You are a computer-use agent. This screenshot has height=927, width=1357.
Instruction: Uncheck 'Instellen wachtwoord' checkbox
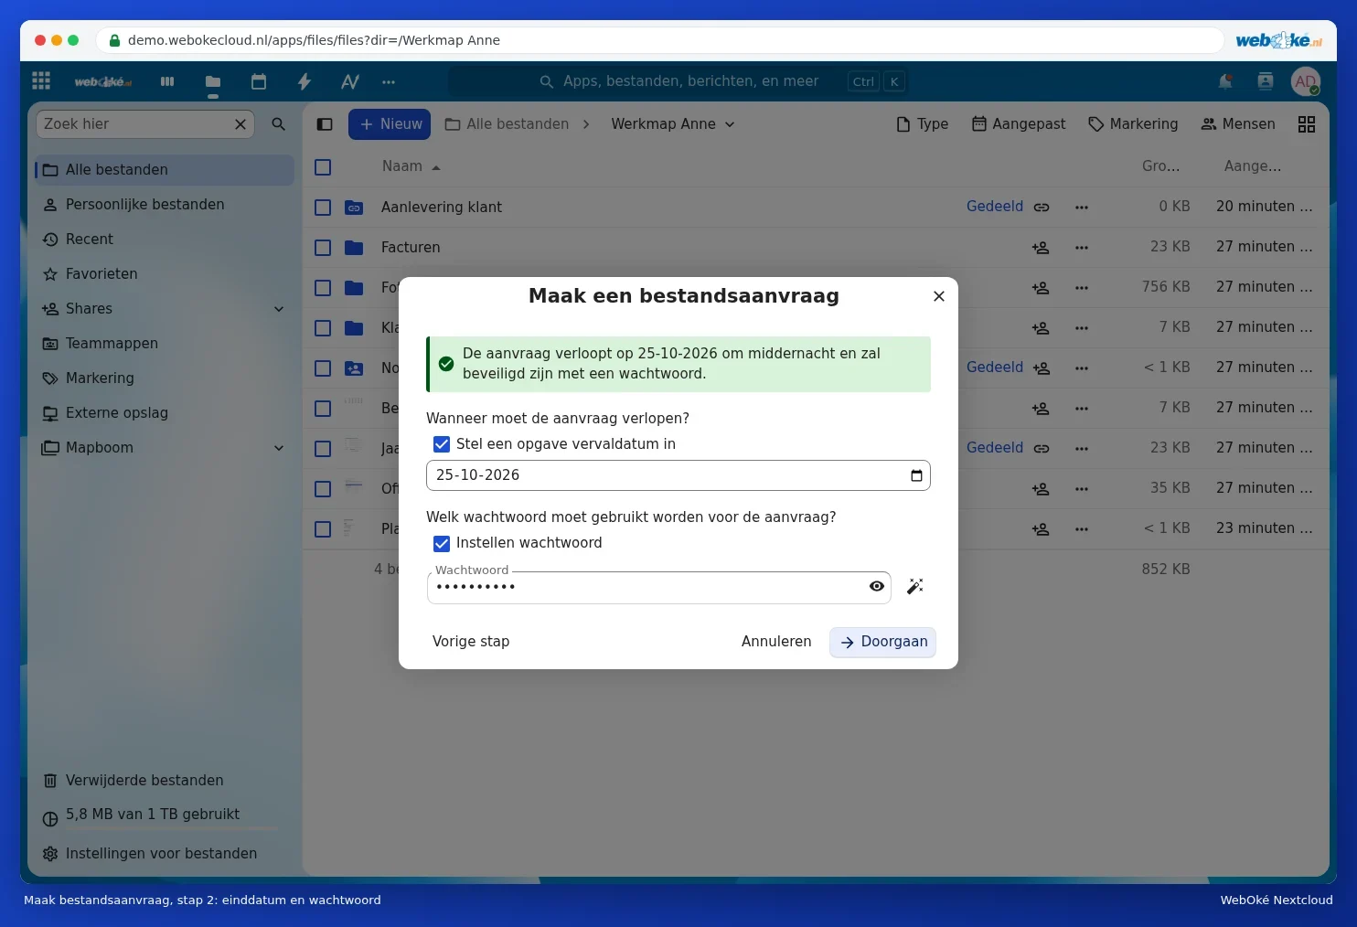coord(442,543)
